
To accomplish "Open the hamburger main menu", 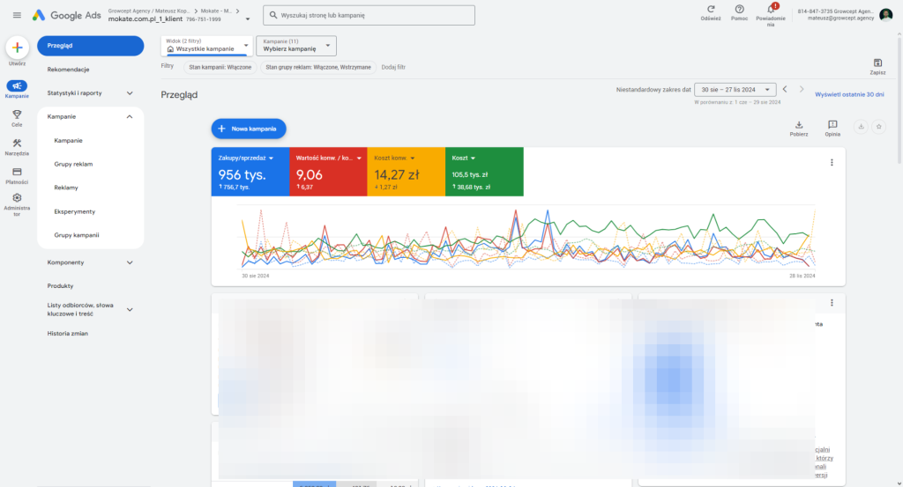I will click(x=17, y=15).
